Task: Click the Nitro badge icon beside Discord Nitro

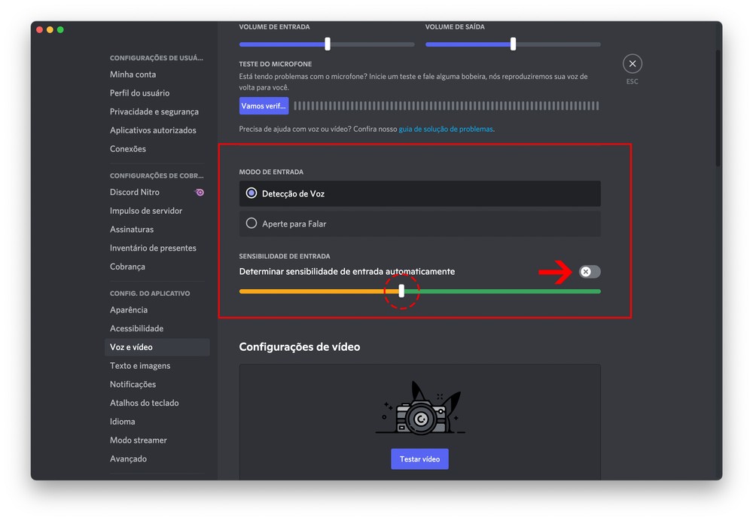Action: 200,193
